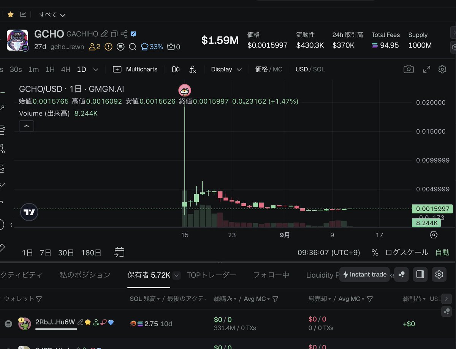Click the crown icon showing 0
Image resolution: width=456 pixels, height=349 pixels.
(x=174, y=47)
